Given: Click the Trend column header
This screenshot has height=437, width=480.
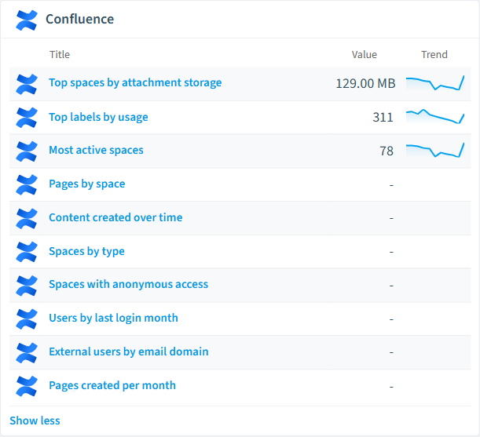Looking at the screenshot, I should pos(434,54).
